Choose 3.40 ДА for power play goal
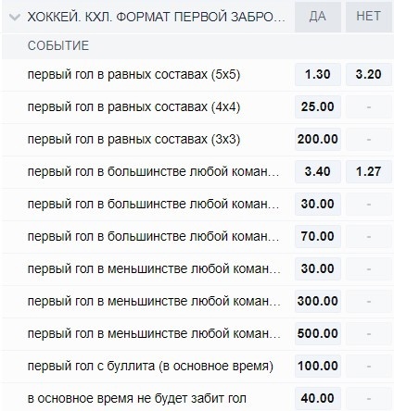Viewport: 394px width, 411px height. (318, 171)
